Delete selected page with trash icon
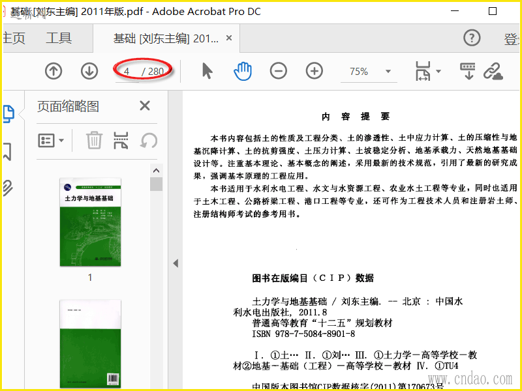The width and height of the screenshot is (522, 391). (x=94, y=140)
